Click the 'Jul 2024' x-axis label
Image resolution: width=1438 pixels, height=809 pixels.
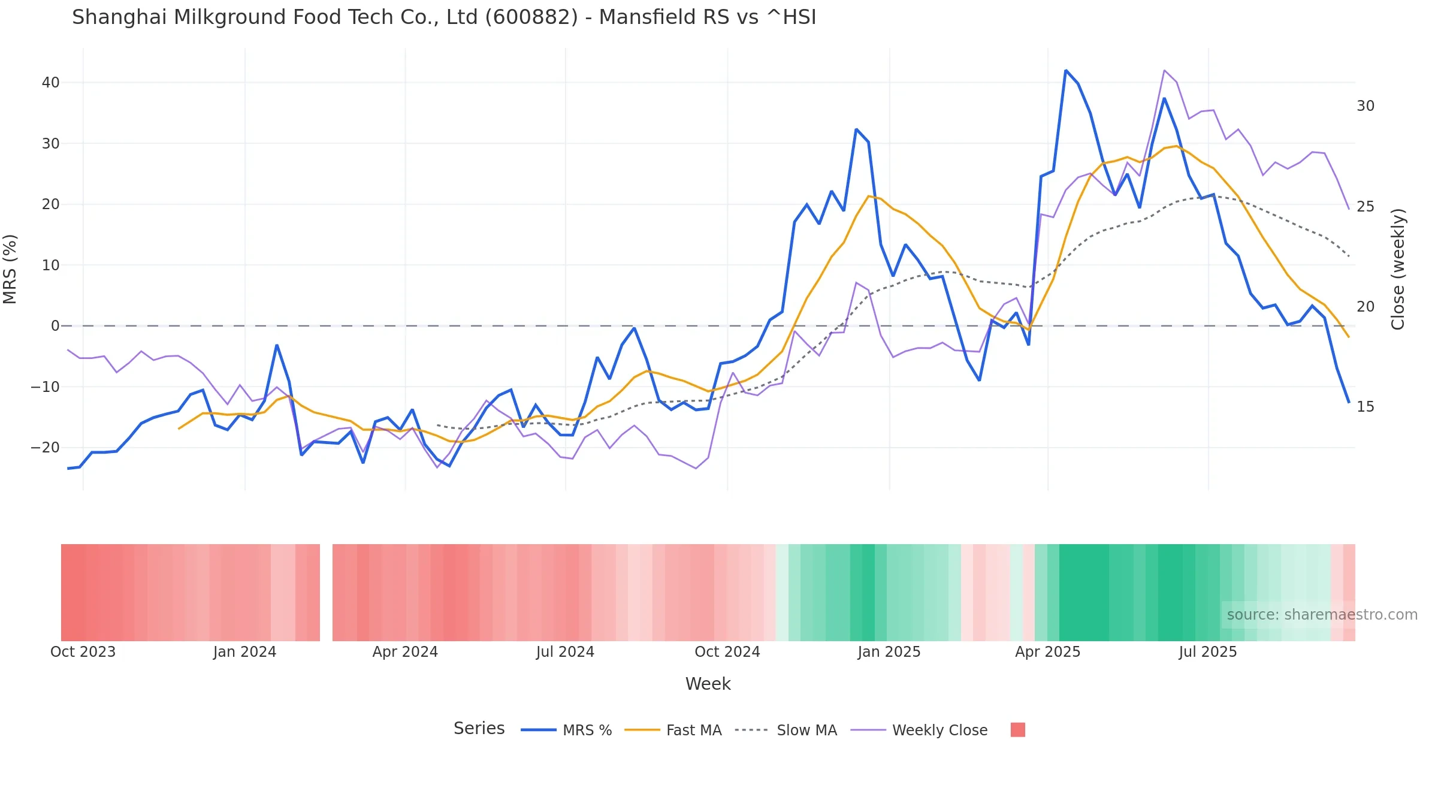(565, 651)
